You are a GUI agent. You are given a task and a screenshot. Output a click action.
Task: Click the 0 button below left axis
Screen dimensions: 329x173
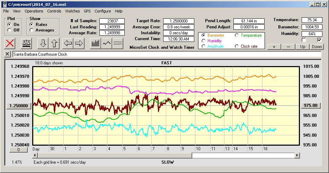18,150
